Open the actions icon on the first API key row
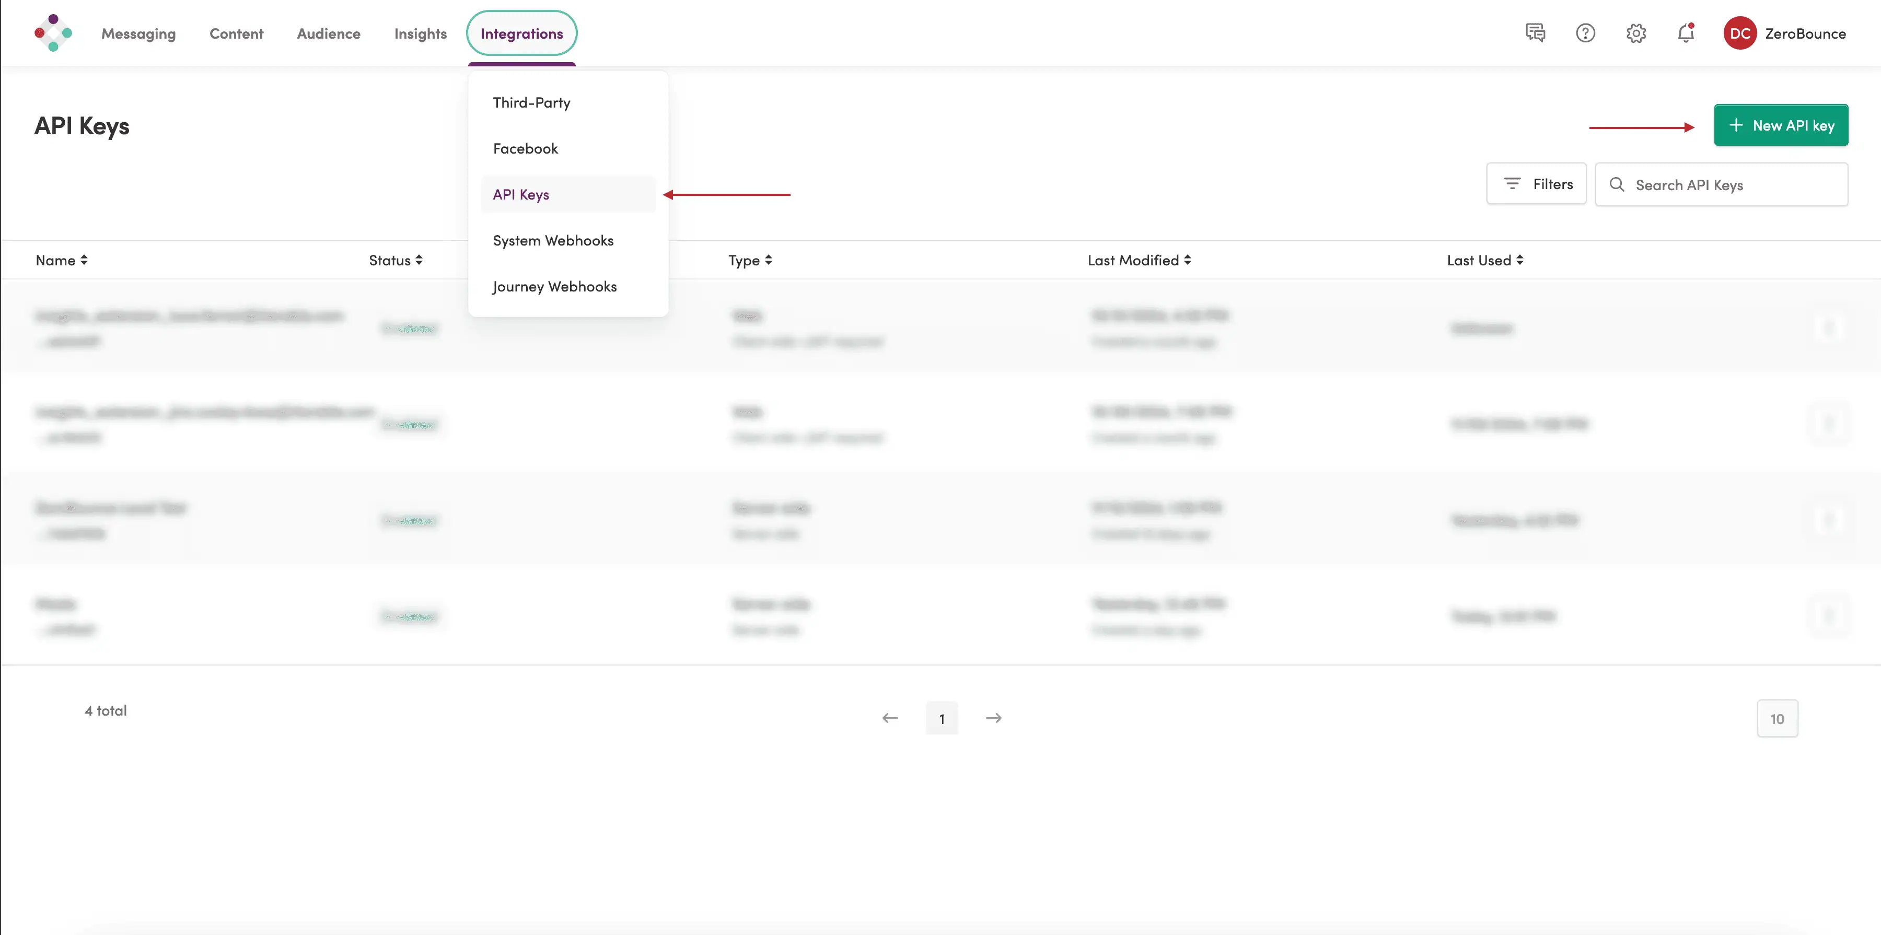Image resolution: width=1881 pixels, height=935 pixels. (1829, 328)
